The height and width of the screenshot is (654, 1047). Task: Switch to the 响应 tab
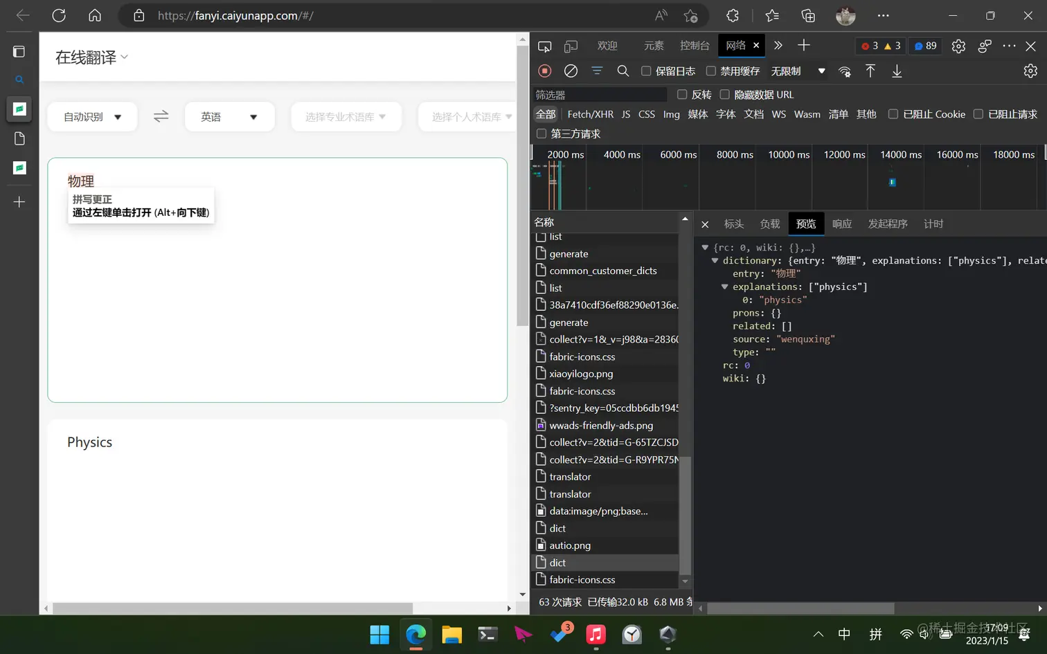842,224
